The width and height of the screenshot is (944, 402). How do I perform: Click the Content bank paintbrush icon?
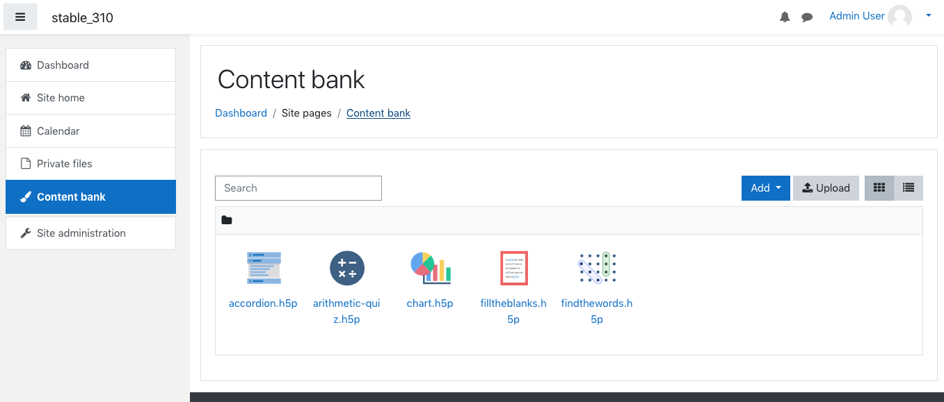[x=26, y=197]
